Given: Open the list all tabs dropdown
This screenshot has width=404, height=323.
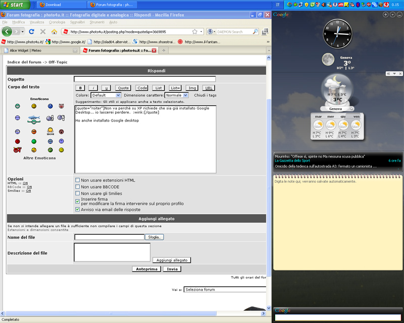Looking at the screenshot, I should click(x=269, y=50).
